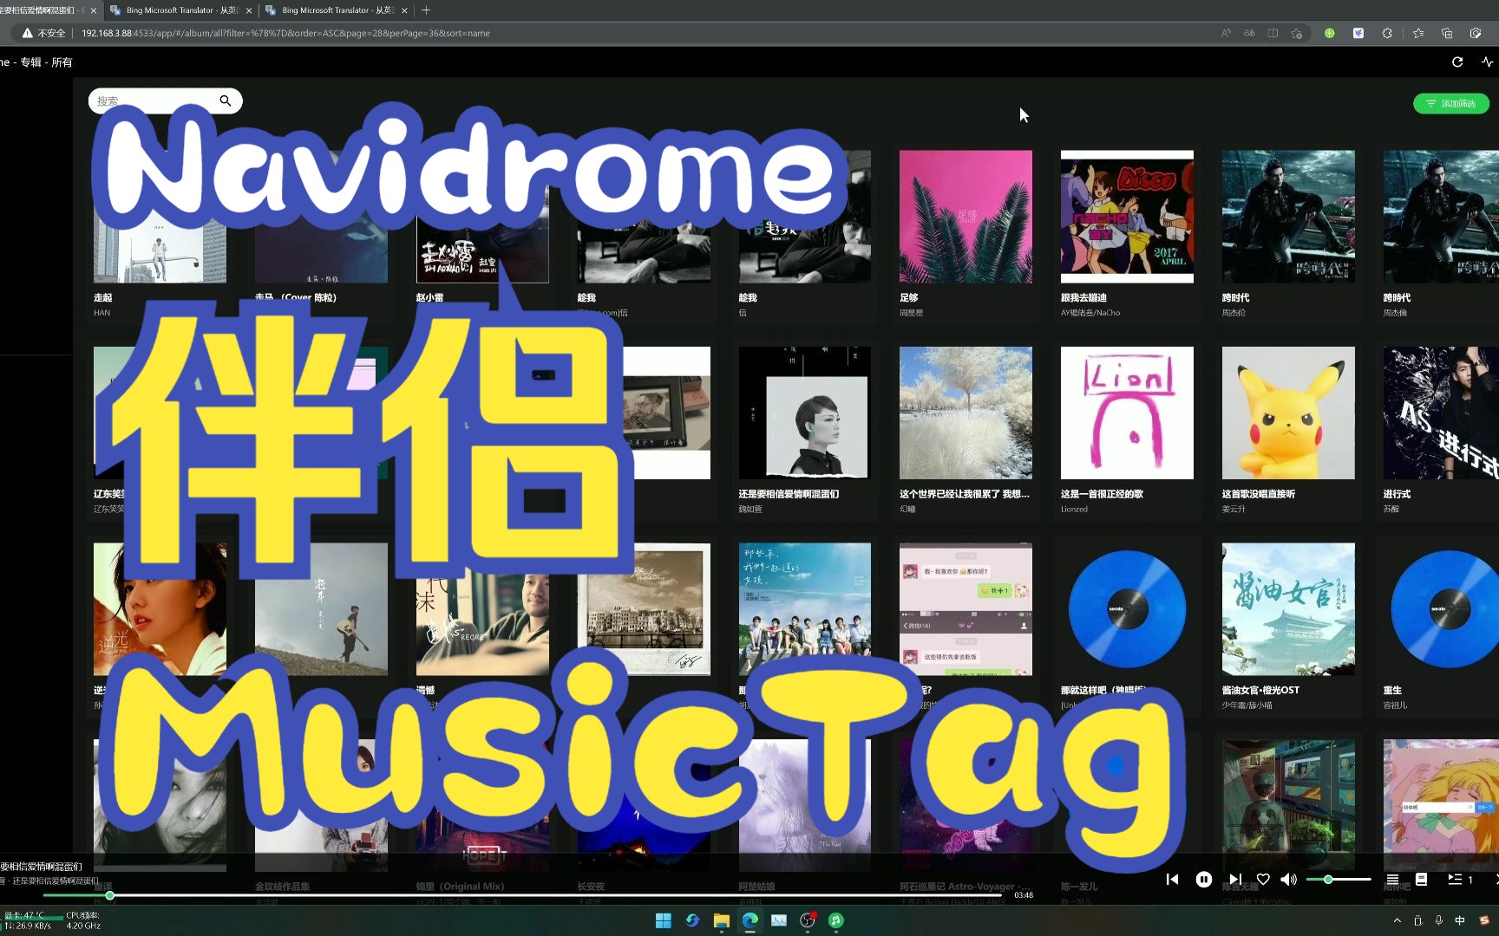1499x936 pixels.
Task: Click the album title 进行式
Action: [x=1397, y=494]
